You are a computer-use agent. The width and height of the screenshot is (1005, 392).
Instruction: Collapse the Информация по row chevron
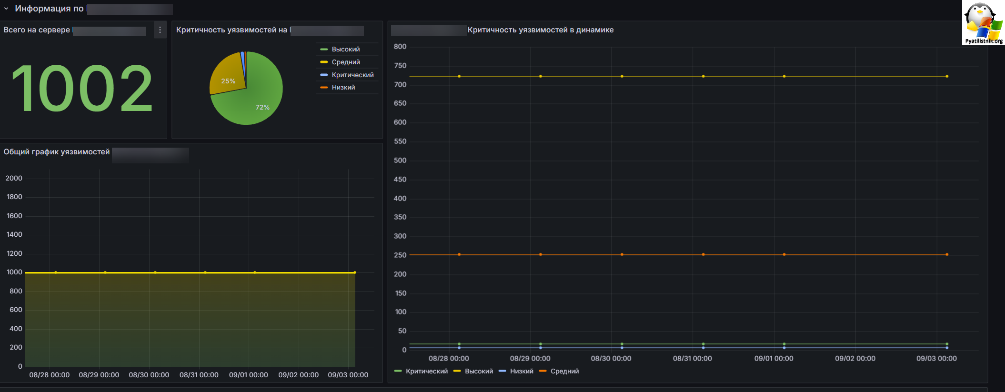[x=6, y=9]
